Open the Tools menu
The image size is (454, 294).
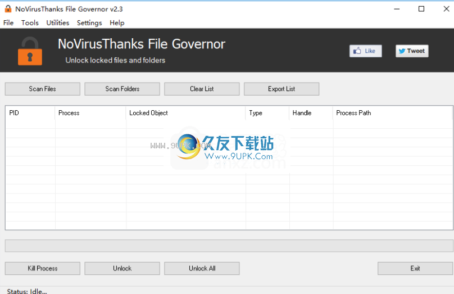30,22
